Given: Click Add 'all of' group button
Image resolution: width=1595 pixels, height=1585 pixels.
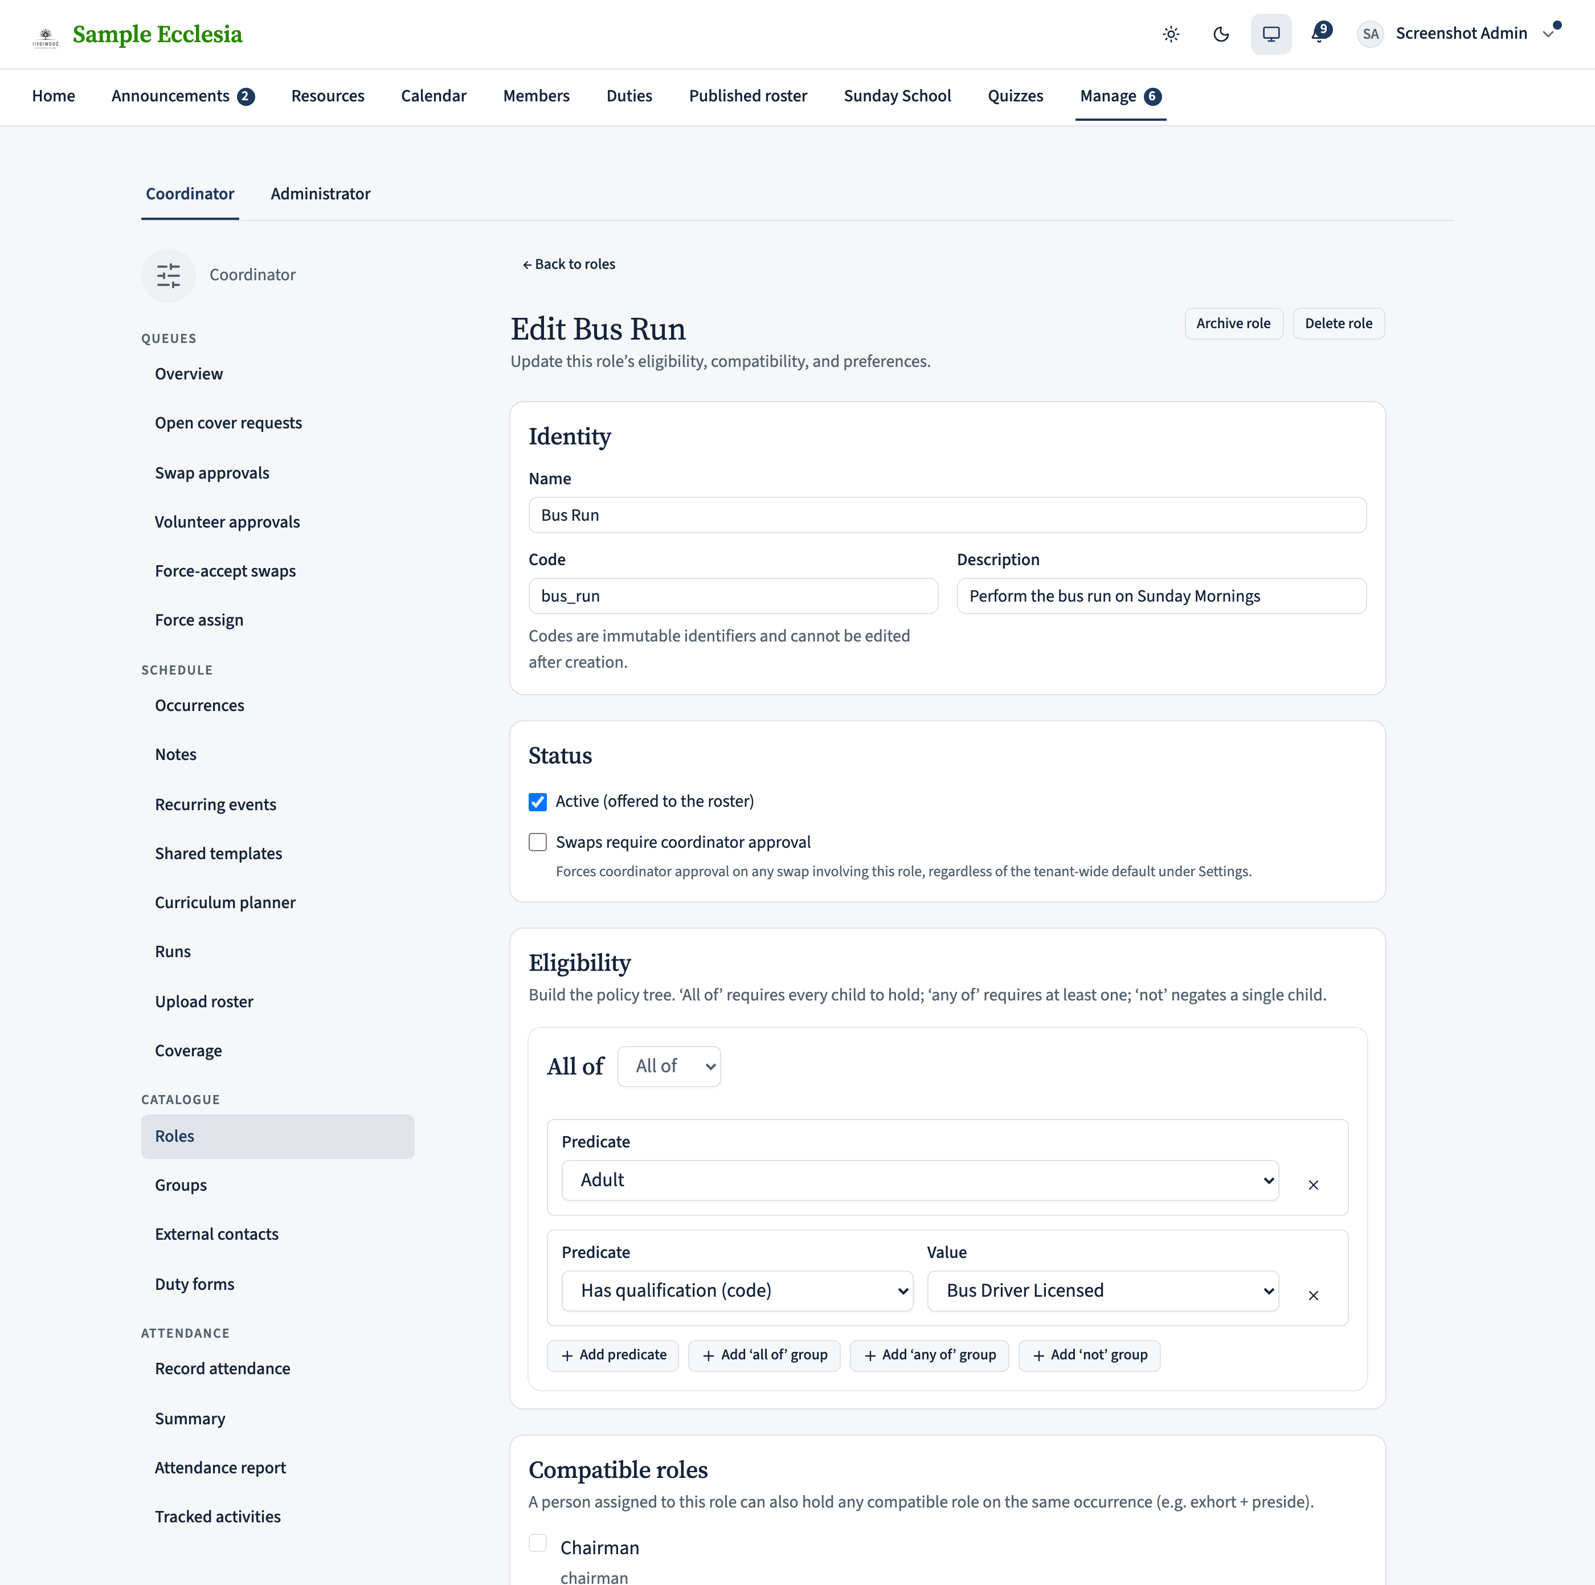Looking at the screenshot, I should click(764, 1355).
